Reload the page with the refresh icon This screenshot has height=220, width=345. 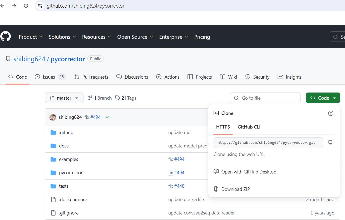(x=26, y=6)
